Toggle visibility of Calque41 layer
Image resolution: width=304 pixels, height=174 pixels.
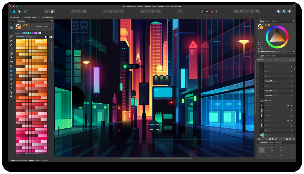[292, 96]
